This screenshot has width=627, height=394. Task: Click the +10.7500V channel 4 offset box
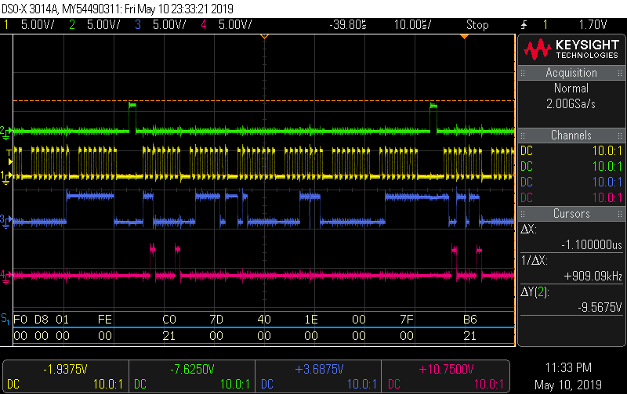tap(444, 376)
